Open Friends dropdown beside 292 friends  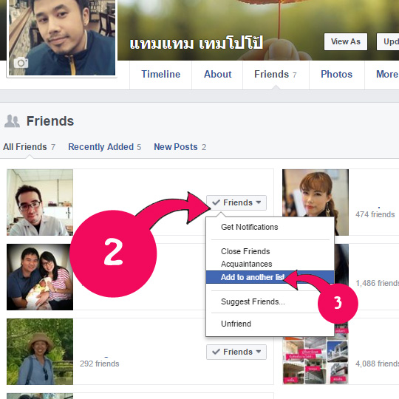point(236,352)
